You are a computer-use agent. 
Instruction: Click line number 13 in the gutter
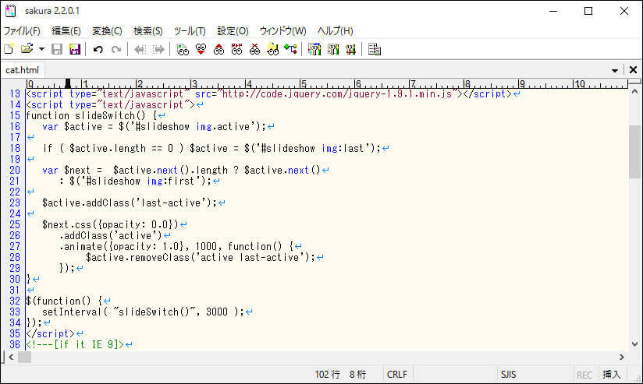tap(15, 93)
